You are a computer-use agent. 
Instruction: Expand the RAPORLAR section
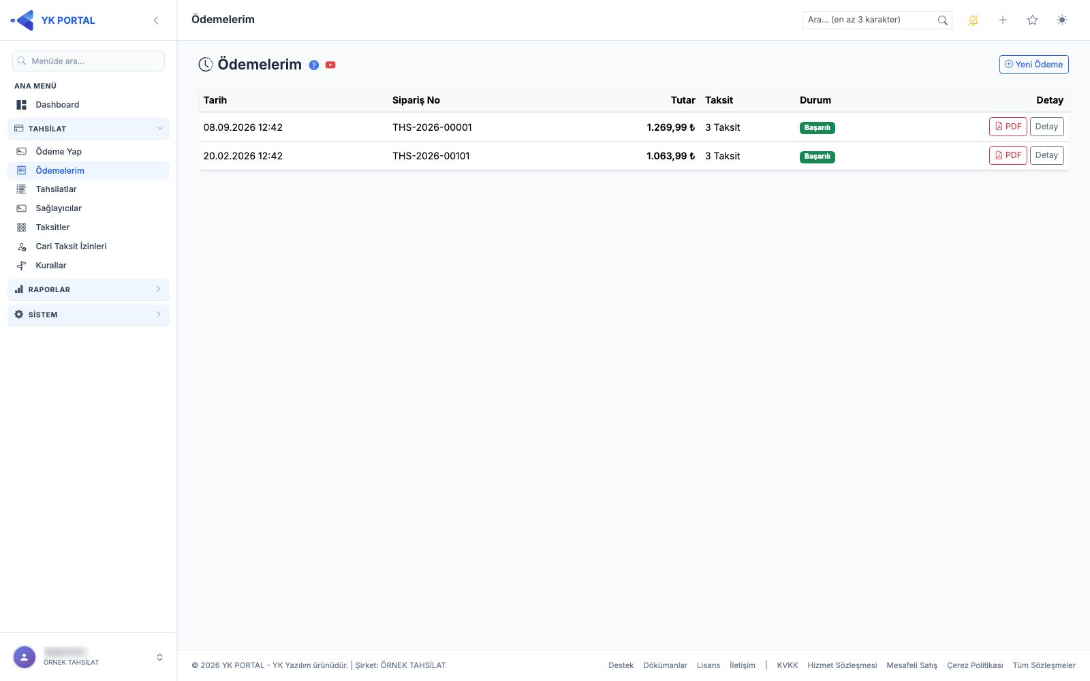tap(89, 289)
